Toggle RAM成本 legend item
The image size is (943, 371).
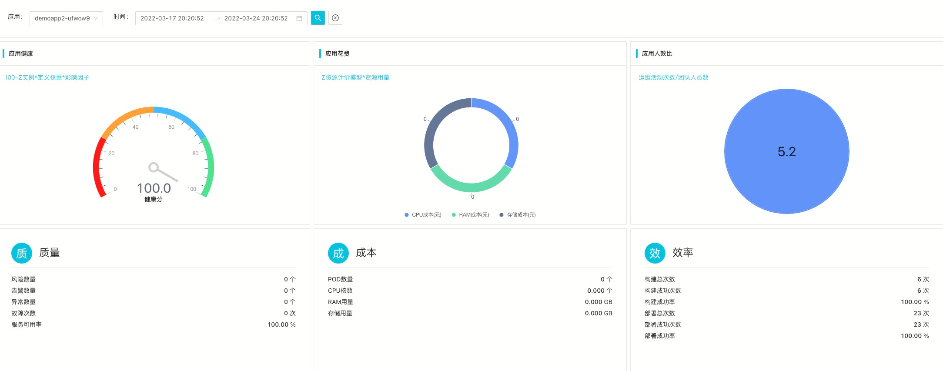pos(470,215)
